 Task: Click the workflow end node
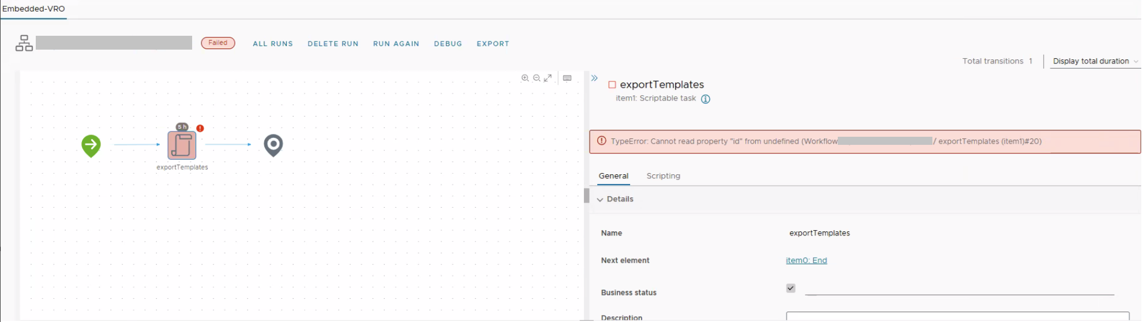273,145
